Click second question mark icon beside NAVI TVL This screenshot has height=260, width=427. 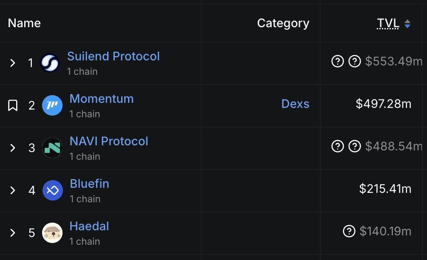point(354,147)
